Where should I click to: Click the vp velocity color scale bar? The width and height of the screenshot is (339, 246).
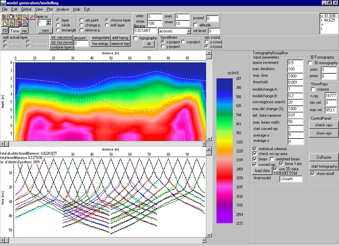coord(224,150)
